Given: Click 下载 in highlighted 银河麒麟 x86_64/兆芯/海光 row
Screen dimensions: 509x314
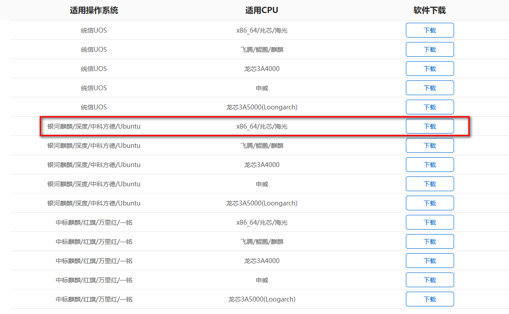Looking at the screenshot, I should tap(430, 126).
